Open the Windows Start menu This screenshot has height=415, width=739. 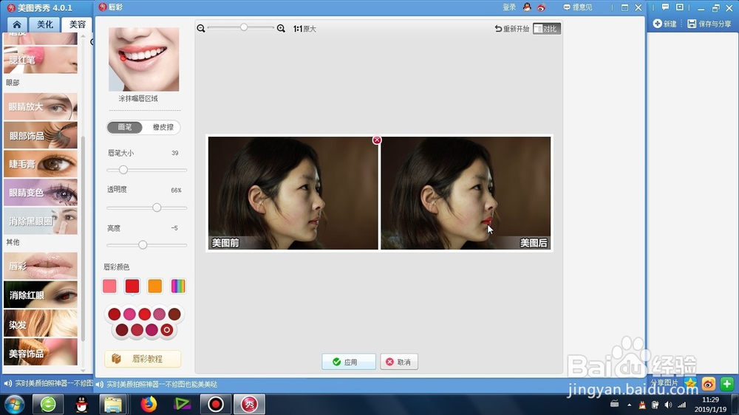pos(14,404)
